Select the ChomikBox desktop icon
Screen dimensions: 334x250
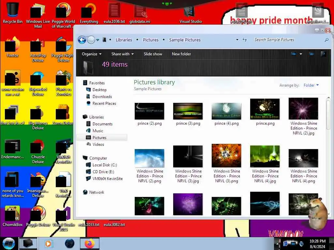[13, 216]
